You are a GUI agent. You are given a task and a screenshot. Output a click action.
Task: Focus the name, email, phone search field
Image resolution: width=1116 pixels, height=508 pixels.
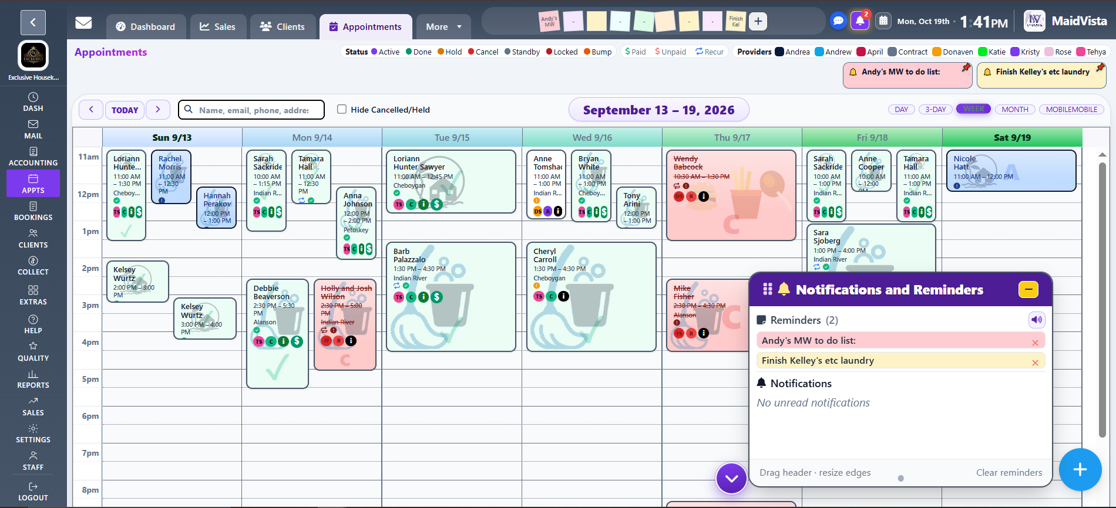(x=251, y=110)
